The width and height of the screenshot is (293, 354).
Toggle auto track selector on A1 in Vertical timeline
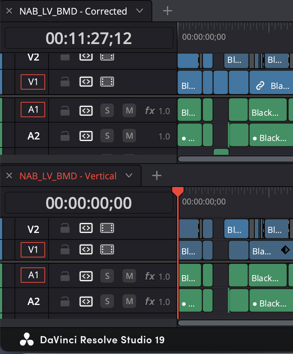point(86,276)
